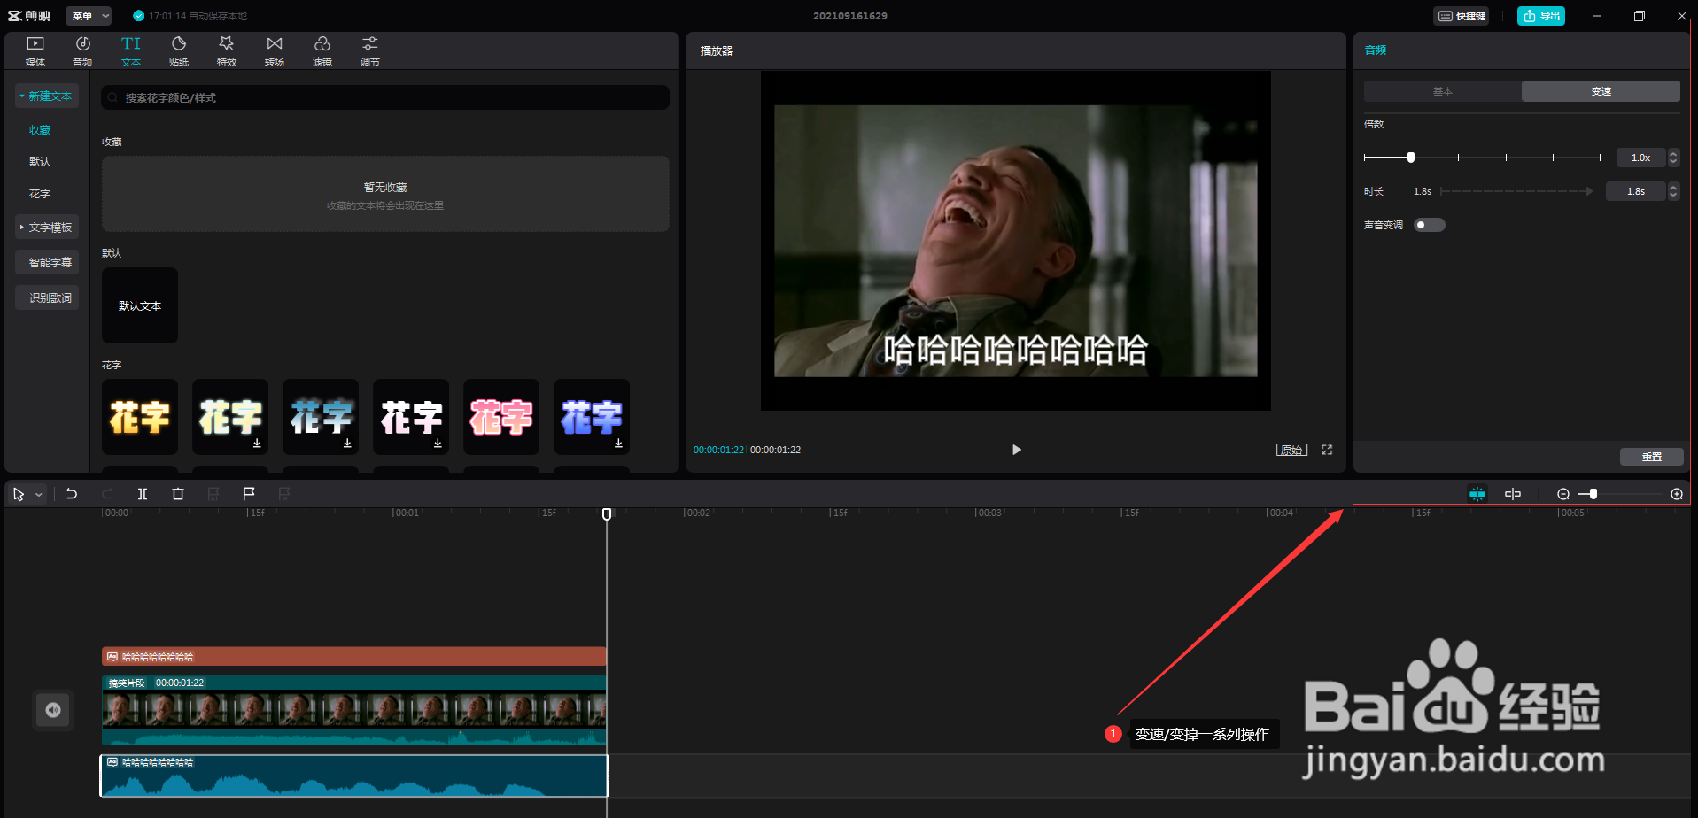Toggle the 声音变调 switch
The image size is (1698, 818).
(x=1429, y=225)
